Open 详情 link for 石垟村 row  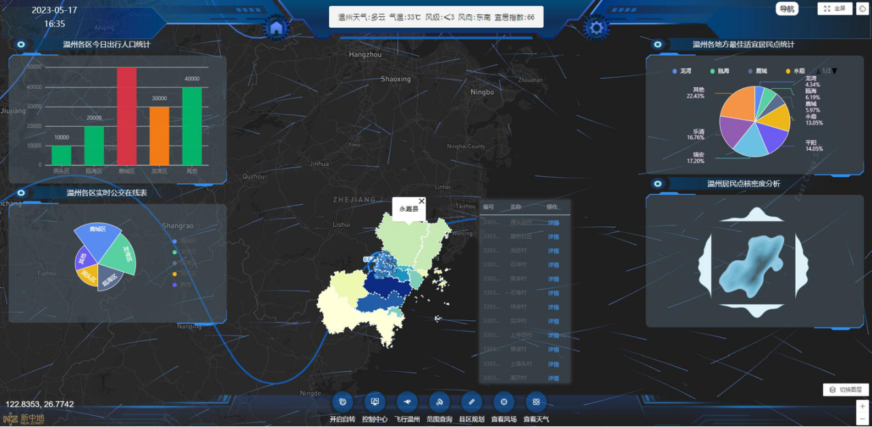click(553, 265)
